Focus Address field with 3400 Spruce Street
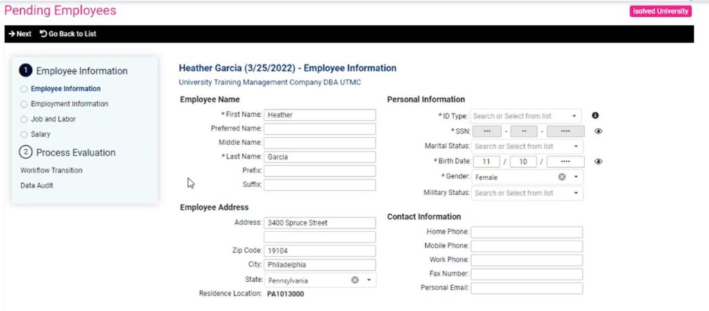 320,223
